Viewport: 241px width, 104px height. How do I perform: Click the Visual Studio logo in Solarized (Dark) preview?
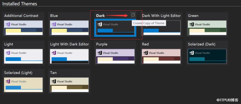point(191,53)
